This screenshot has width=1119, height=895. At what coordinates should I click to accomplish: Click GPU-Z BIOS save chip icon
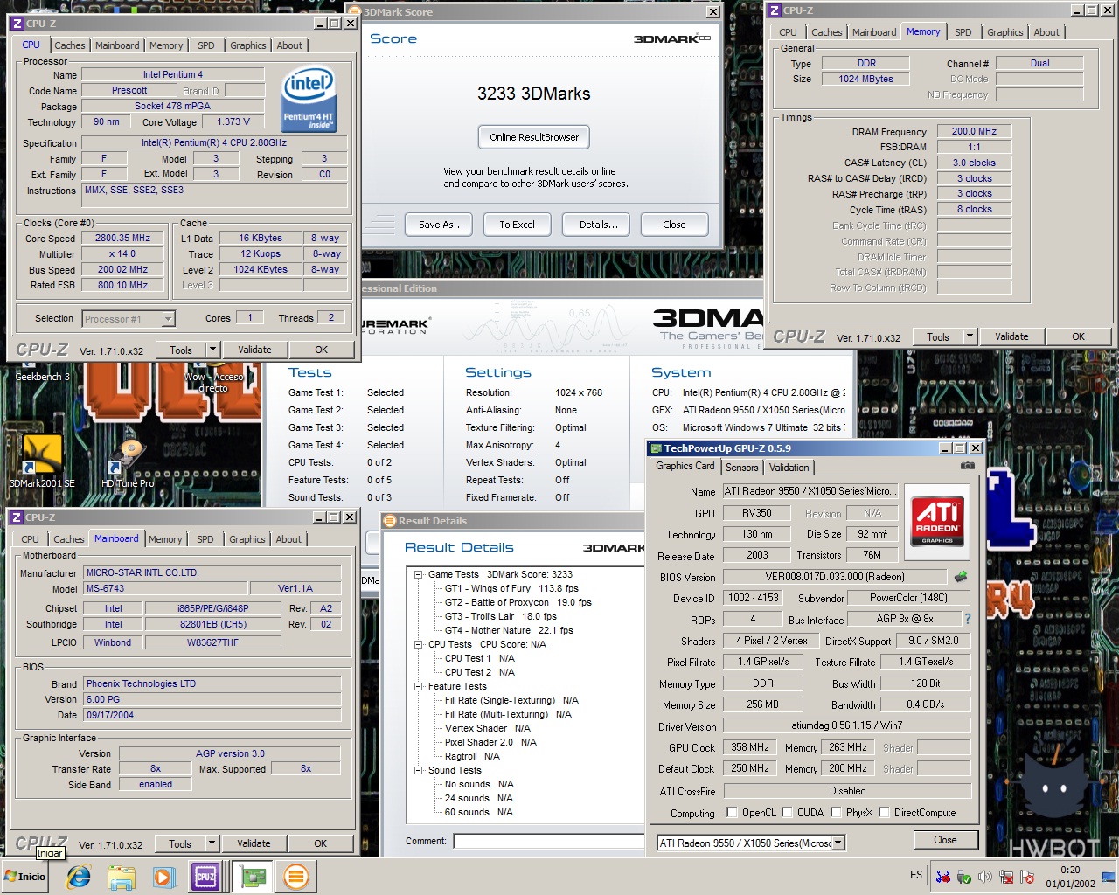tap(961, 576)
